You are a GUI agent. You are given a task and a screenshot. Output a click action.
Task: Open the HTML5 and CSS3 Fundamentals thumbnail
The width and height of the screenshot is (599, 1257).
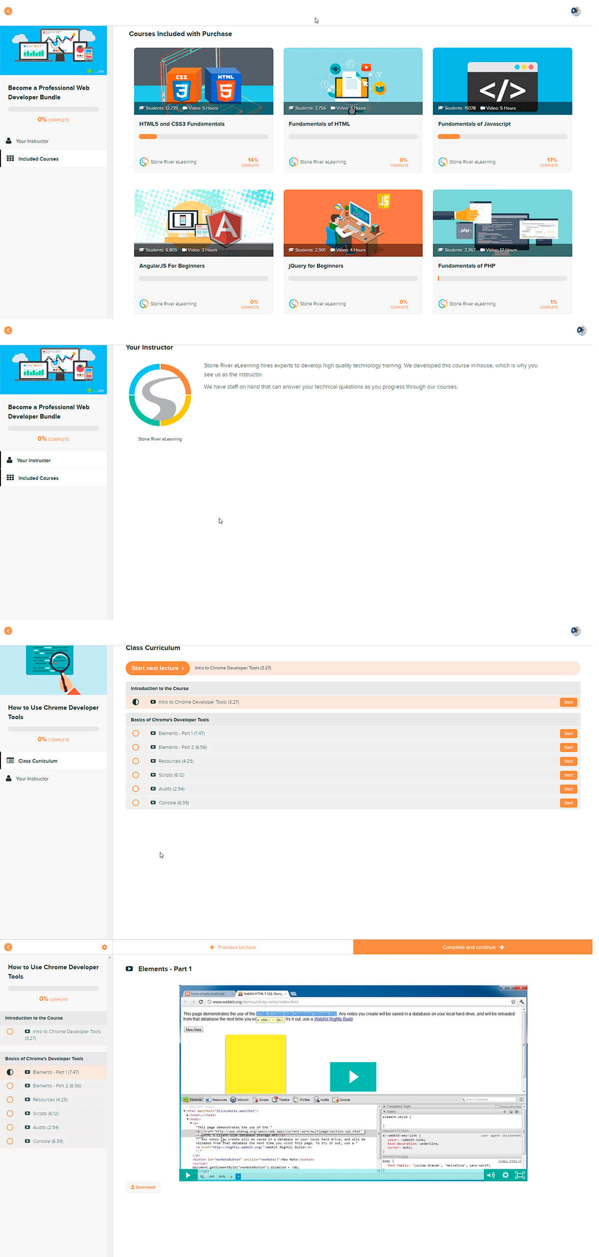coord(204,81)
